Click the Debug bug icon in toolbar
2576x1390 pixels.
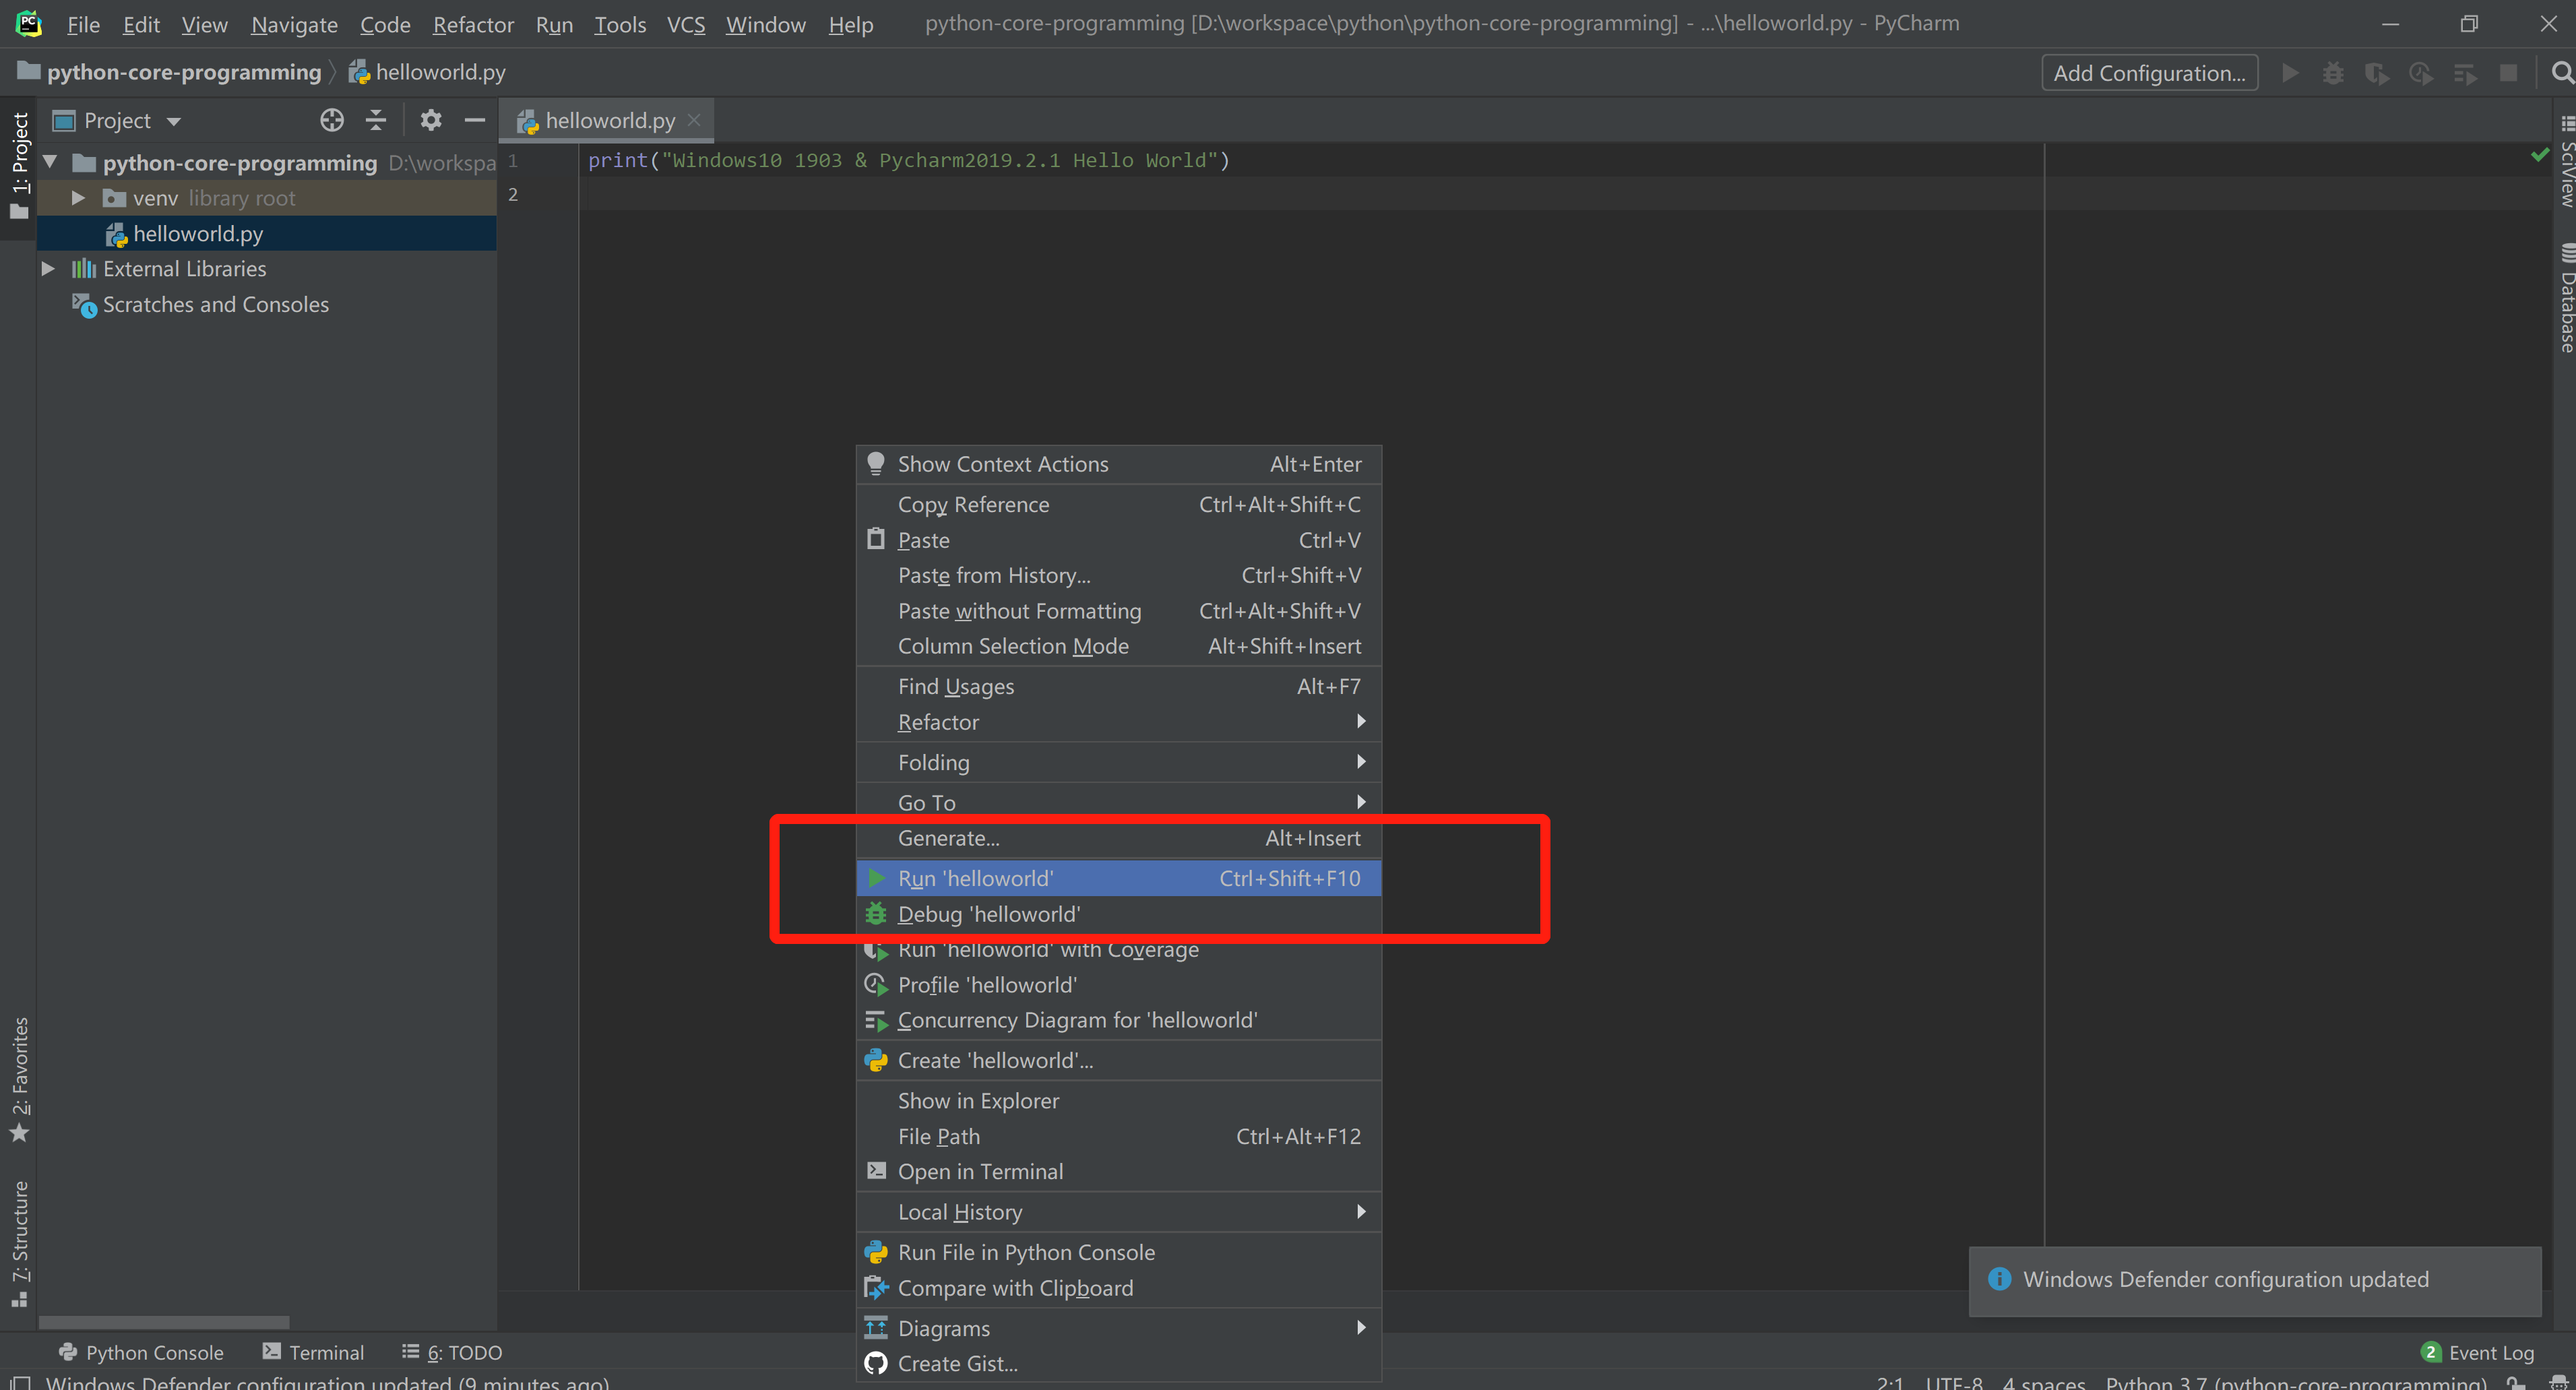(x=2333, y=73)
